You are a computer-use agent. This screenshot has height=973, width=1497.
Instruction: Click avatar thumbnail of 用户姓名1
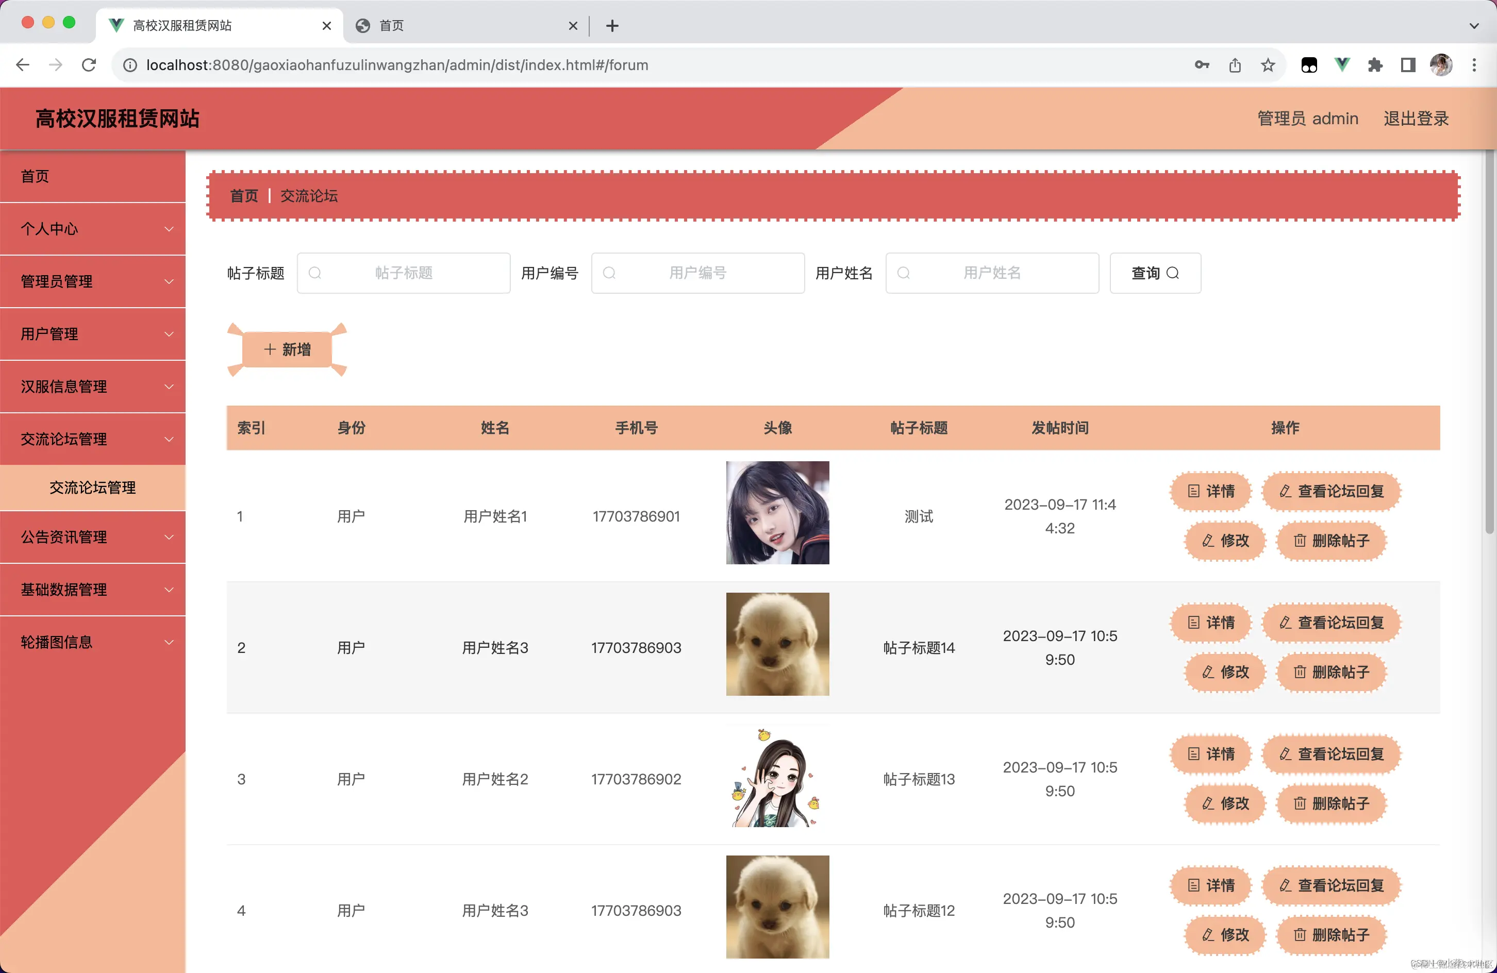[x=777, y=513]
